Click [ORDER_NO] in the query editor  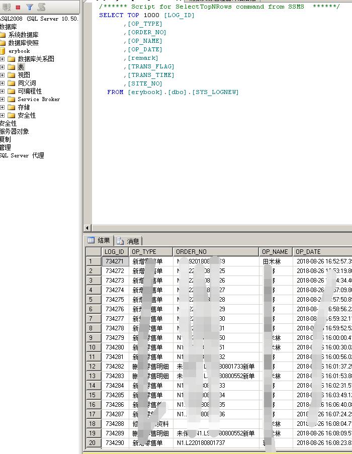coord(147,32)
